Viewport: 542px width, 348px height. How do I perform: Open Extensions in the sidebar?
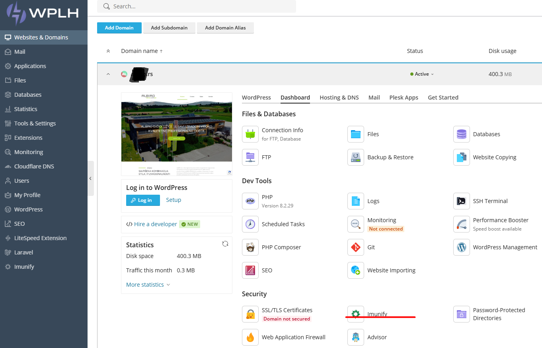(44, 138)
